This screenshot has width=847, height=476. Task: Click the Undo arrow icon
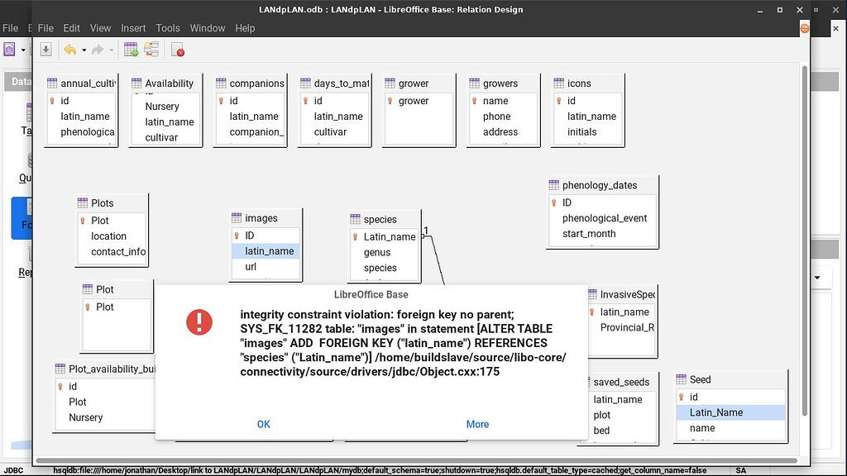70,49
